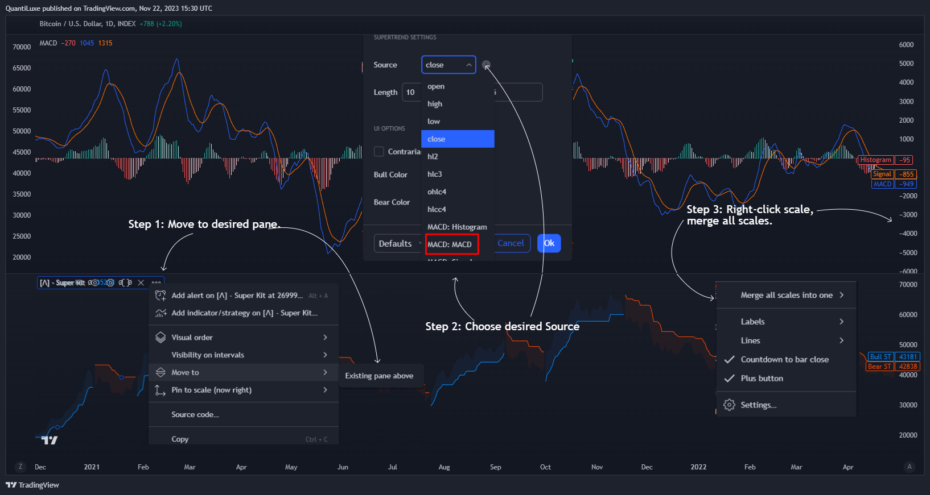
Task: Expand the Lines submenu arrow
Action: point(841,340)
